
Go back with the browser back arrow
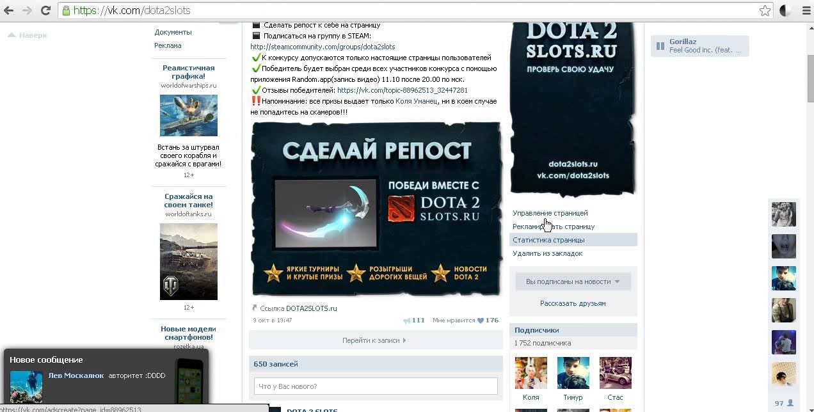(x=9, y=10)
